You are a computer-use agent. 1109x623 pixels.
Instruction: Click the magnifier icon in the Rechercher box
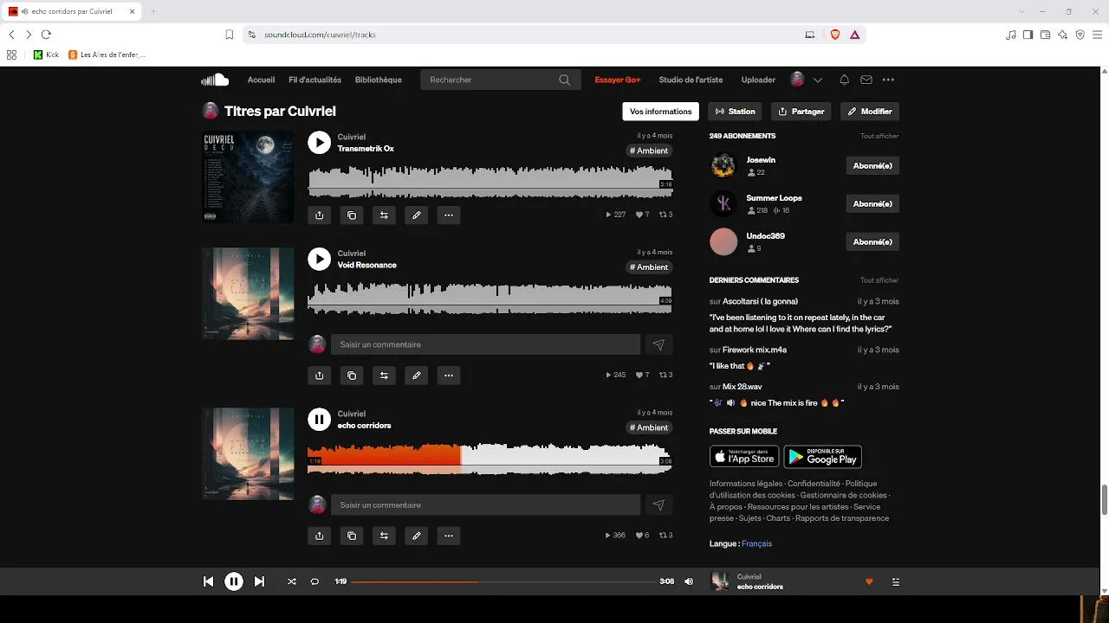565,80
